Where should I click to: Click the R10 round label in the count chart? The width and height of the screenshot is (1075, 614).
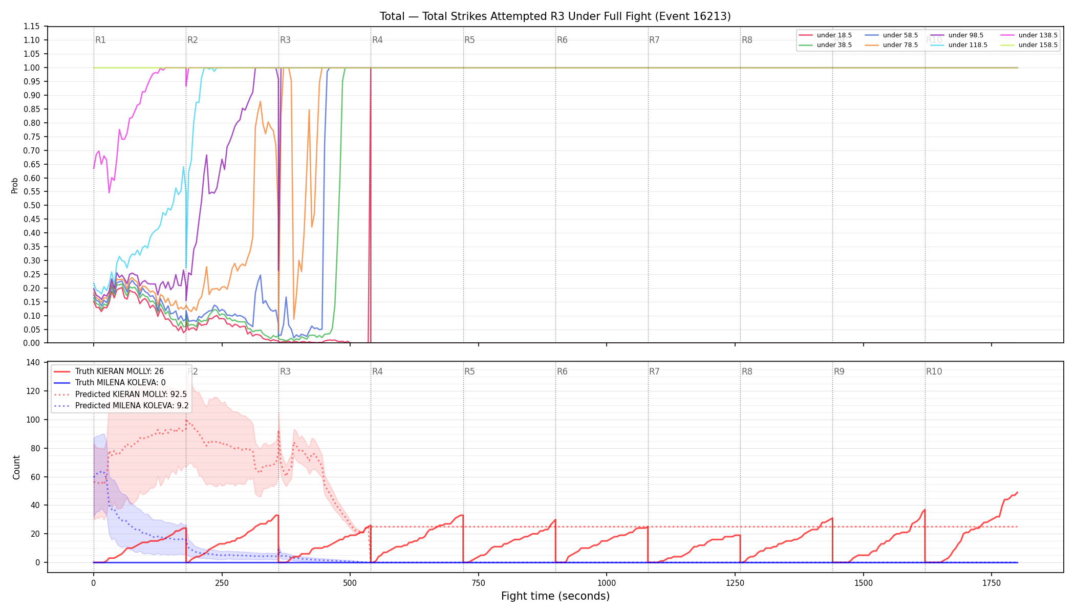click(x=934, y=371)
